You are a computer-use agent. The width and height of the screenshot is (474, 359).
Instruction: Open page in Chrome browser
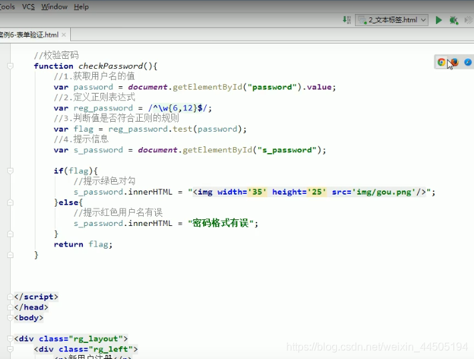[441, 62]
